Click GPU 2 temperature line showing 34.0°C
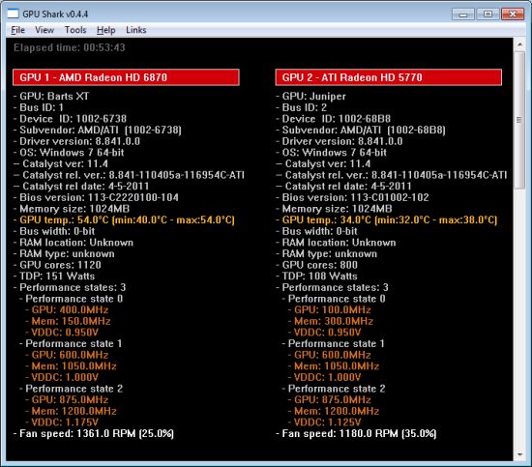The height and width of the screenshot is (467, 532). (x=387, y=220)
